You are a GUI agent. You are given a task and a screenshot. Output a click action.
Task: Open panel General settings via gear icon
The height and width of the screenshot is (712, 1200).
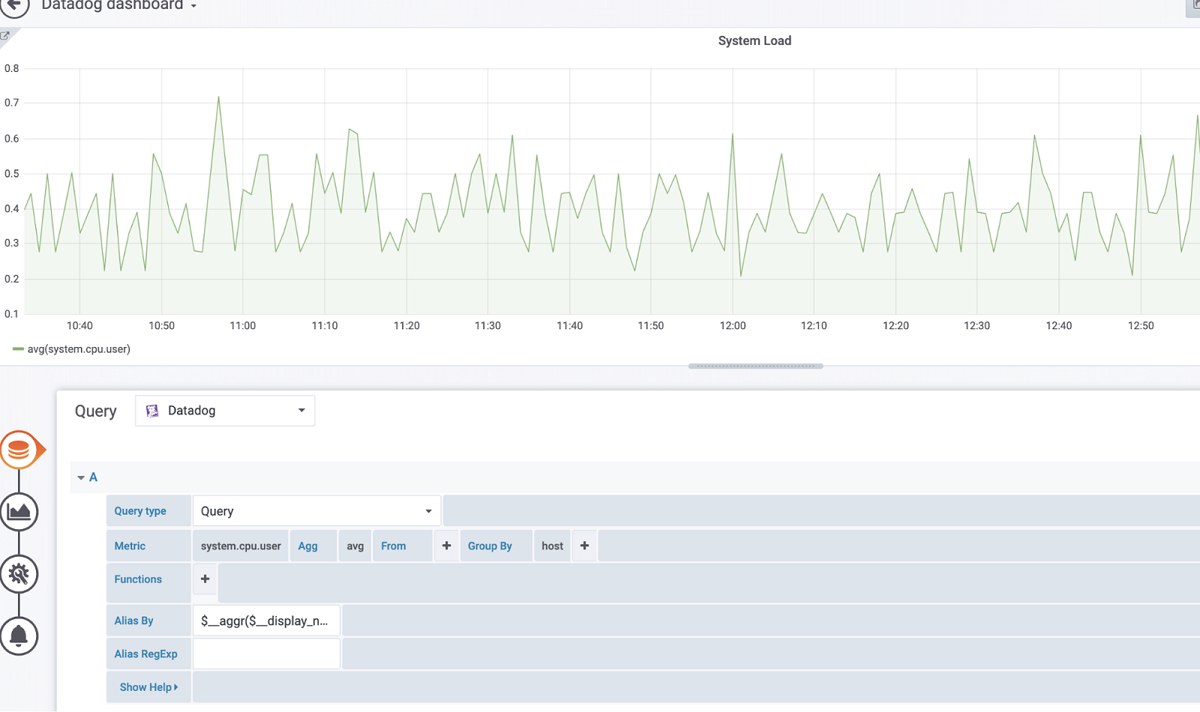[x=19, y=574]
